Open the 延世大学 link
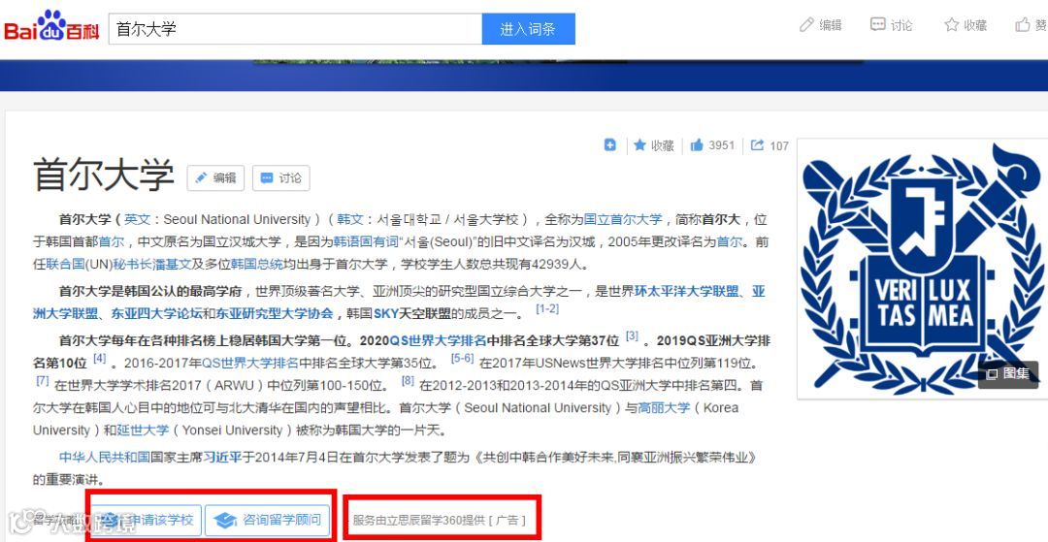This screenshot has width=1048, height=542. 143,430
